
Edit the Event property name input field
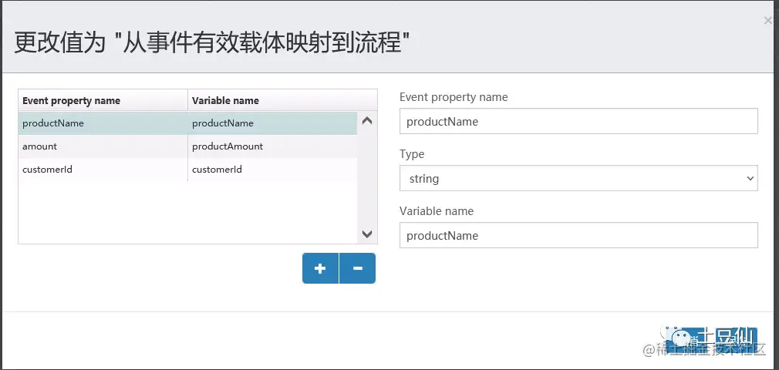tap(578, 121)
